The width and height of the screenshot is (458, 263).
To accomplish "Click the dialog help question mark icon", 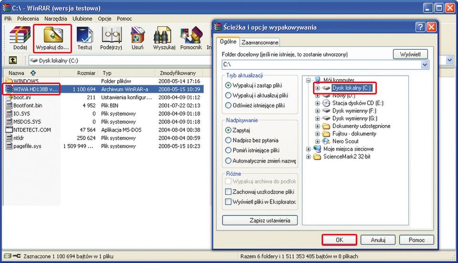I will click(420, 27).
